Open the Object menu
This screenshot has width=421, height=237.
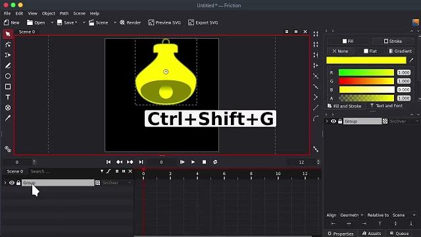click(48, 13)
